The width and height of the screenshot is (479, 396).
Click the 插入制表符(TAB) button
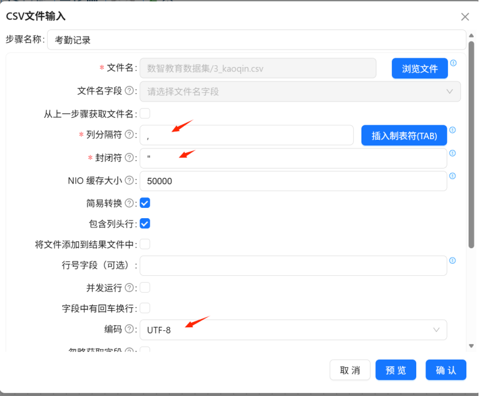[404, 136]
